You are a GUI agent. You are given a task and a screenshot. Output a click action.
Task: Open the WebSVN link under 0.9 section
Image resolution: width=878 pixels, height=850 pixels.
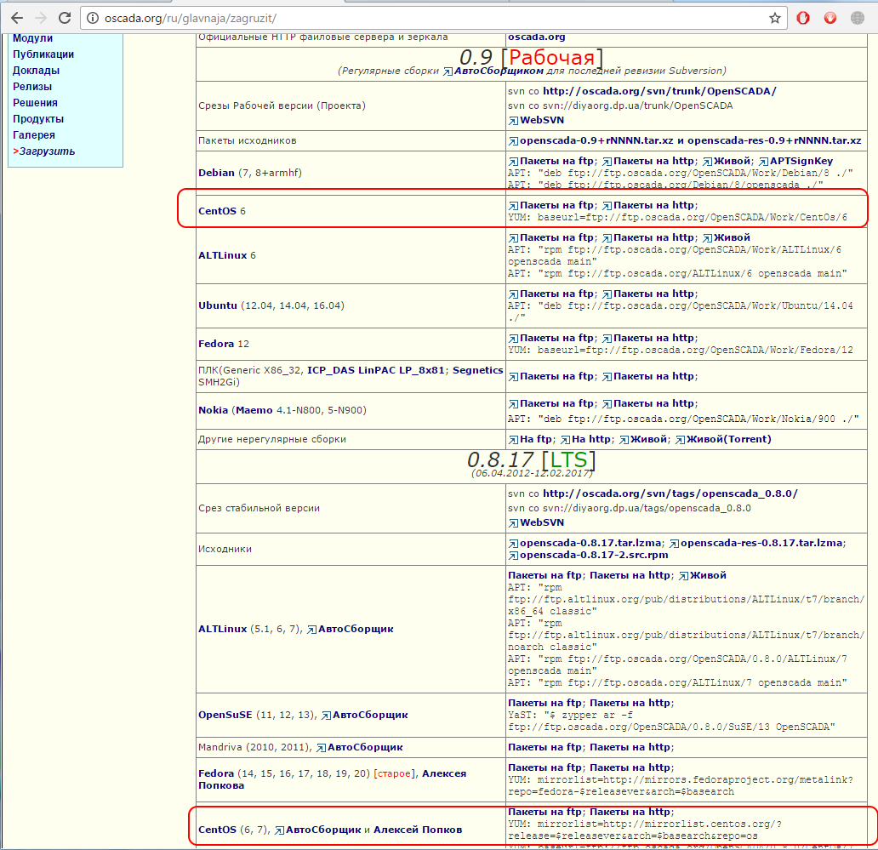pos(541,120)
